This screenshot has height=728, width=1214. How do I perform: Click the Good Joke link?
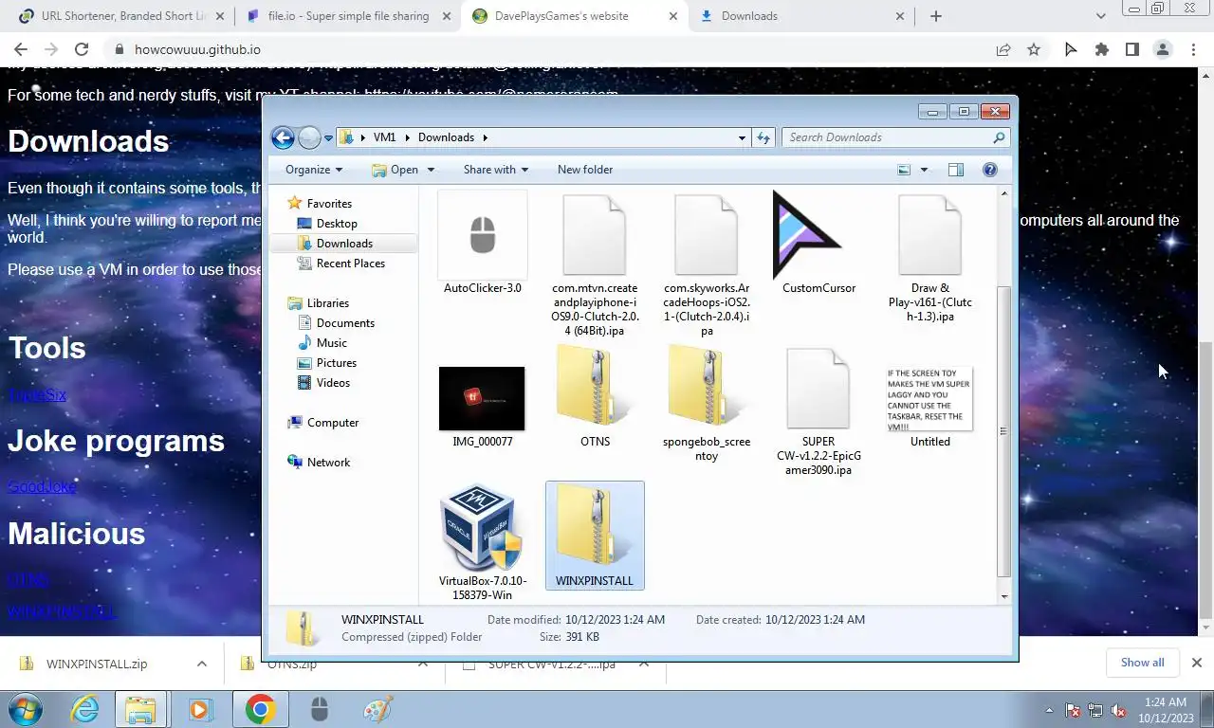coord(42,486)
